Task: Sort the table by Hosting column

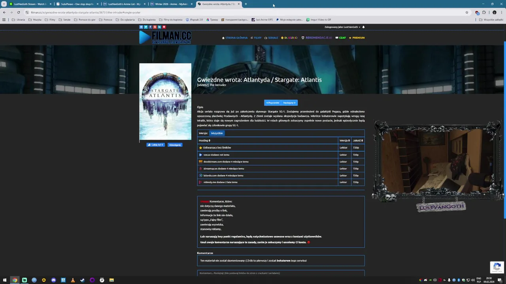Action: tap(204, 140)
